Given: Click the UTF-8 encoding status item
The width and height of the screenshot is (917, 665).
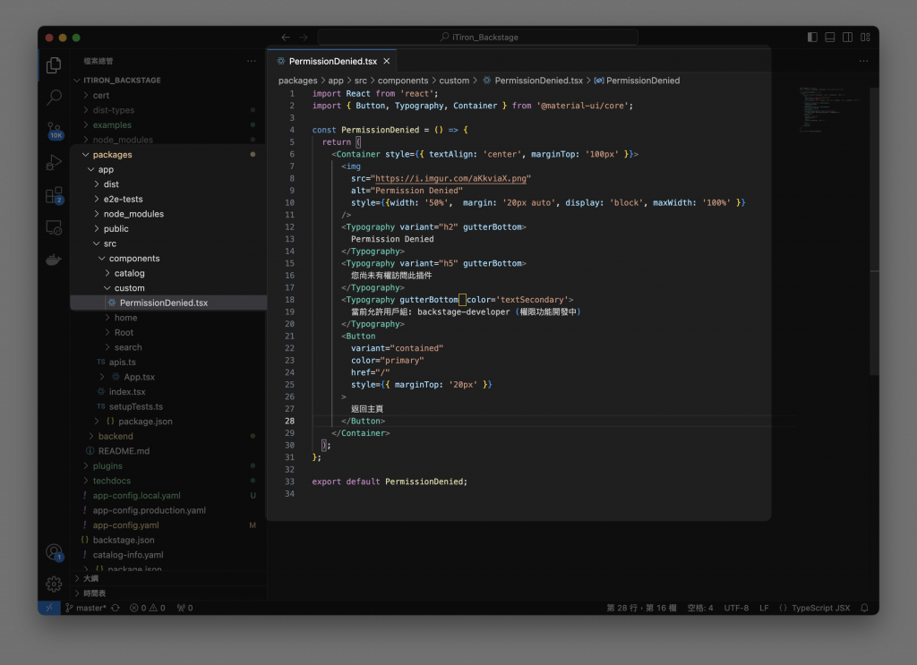Looking at the screenshot, I should (736, 608).
